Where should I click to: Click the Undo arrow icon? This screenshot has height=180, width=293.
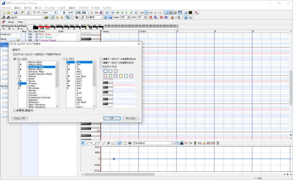(x=34, y=13)
